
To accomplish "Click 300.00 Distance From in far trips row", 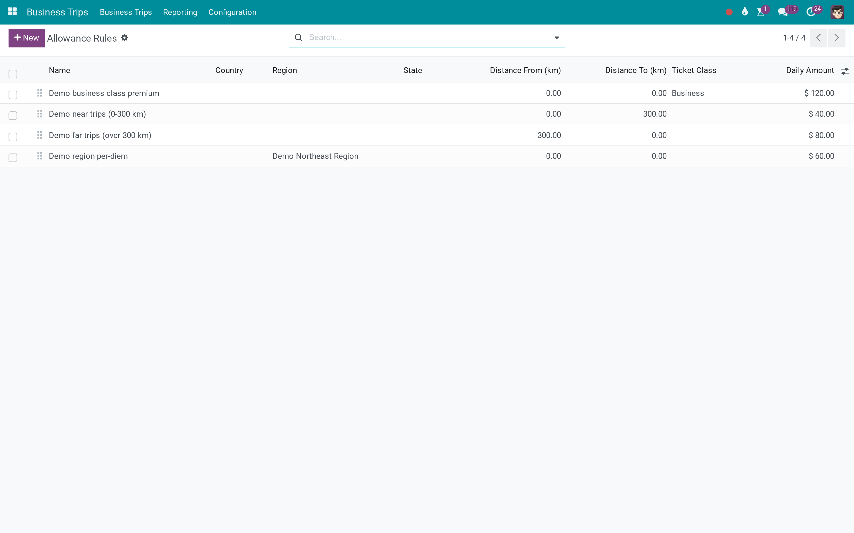I will [549, 135].
